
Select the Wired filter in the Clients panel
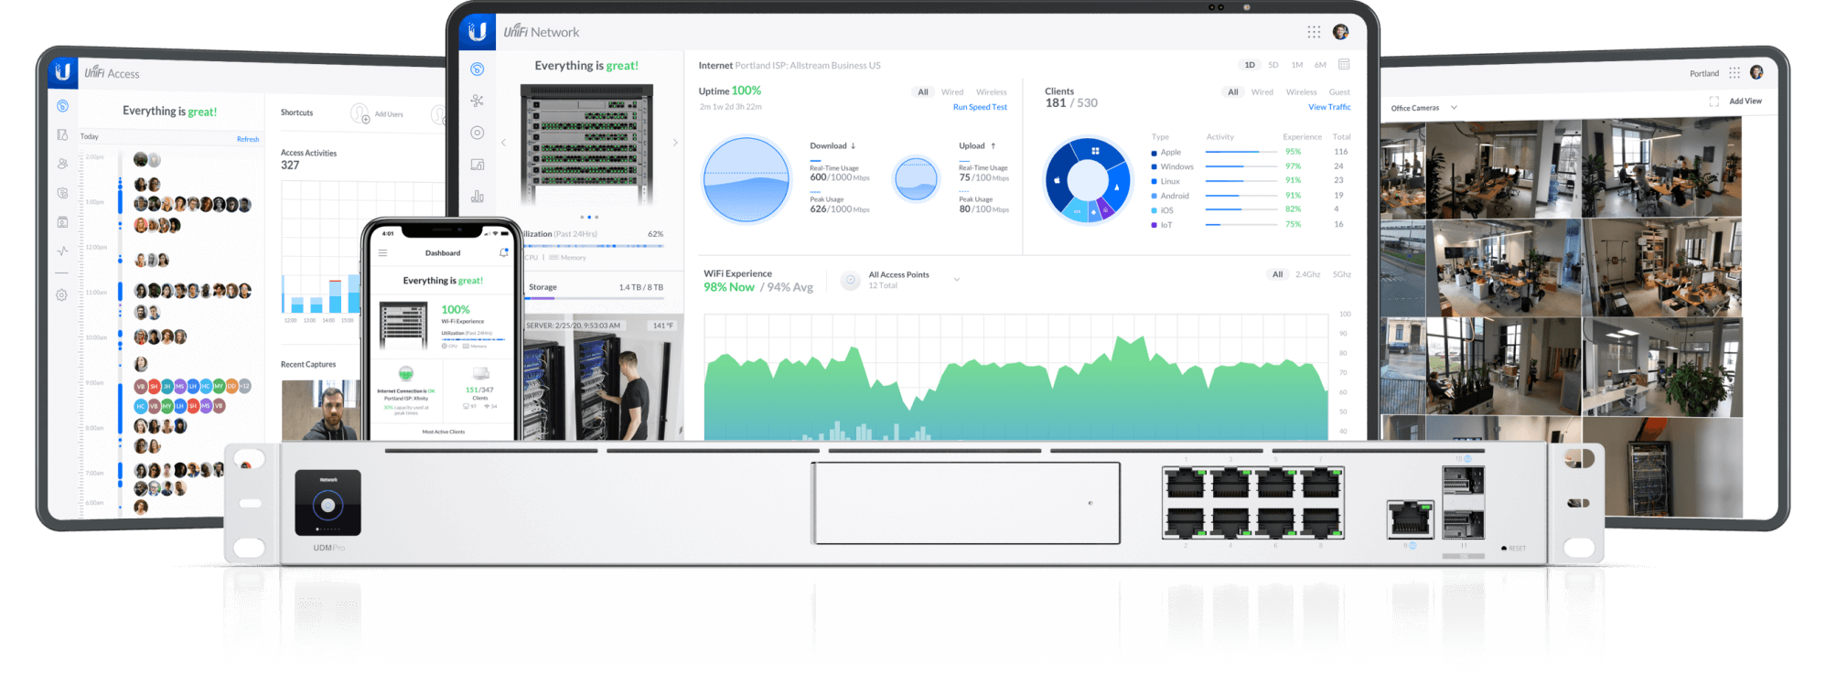pyautogui.click(x=1262, y=92)
